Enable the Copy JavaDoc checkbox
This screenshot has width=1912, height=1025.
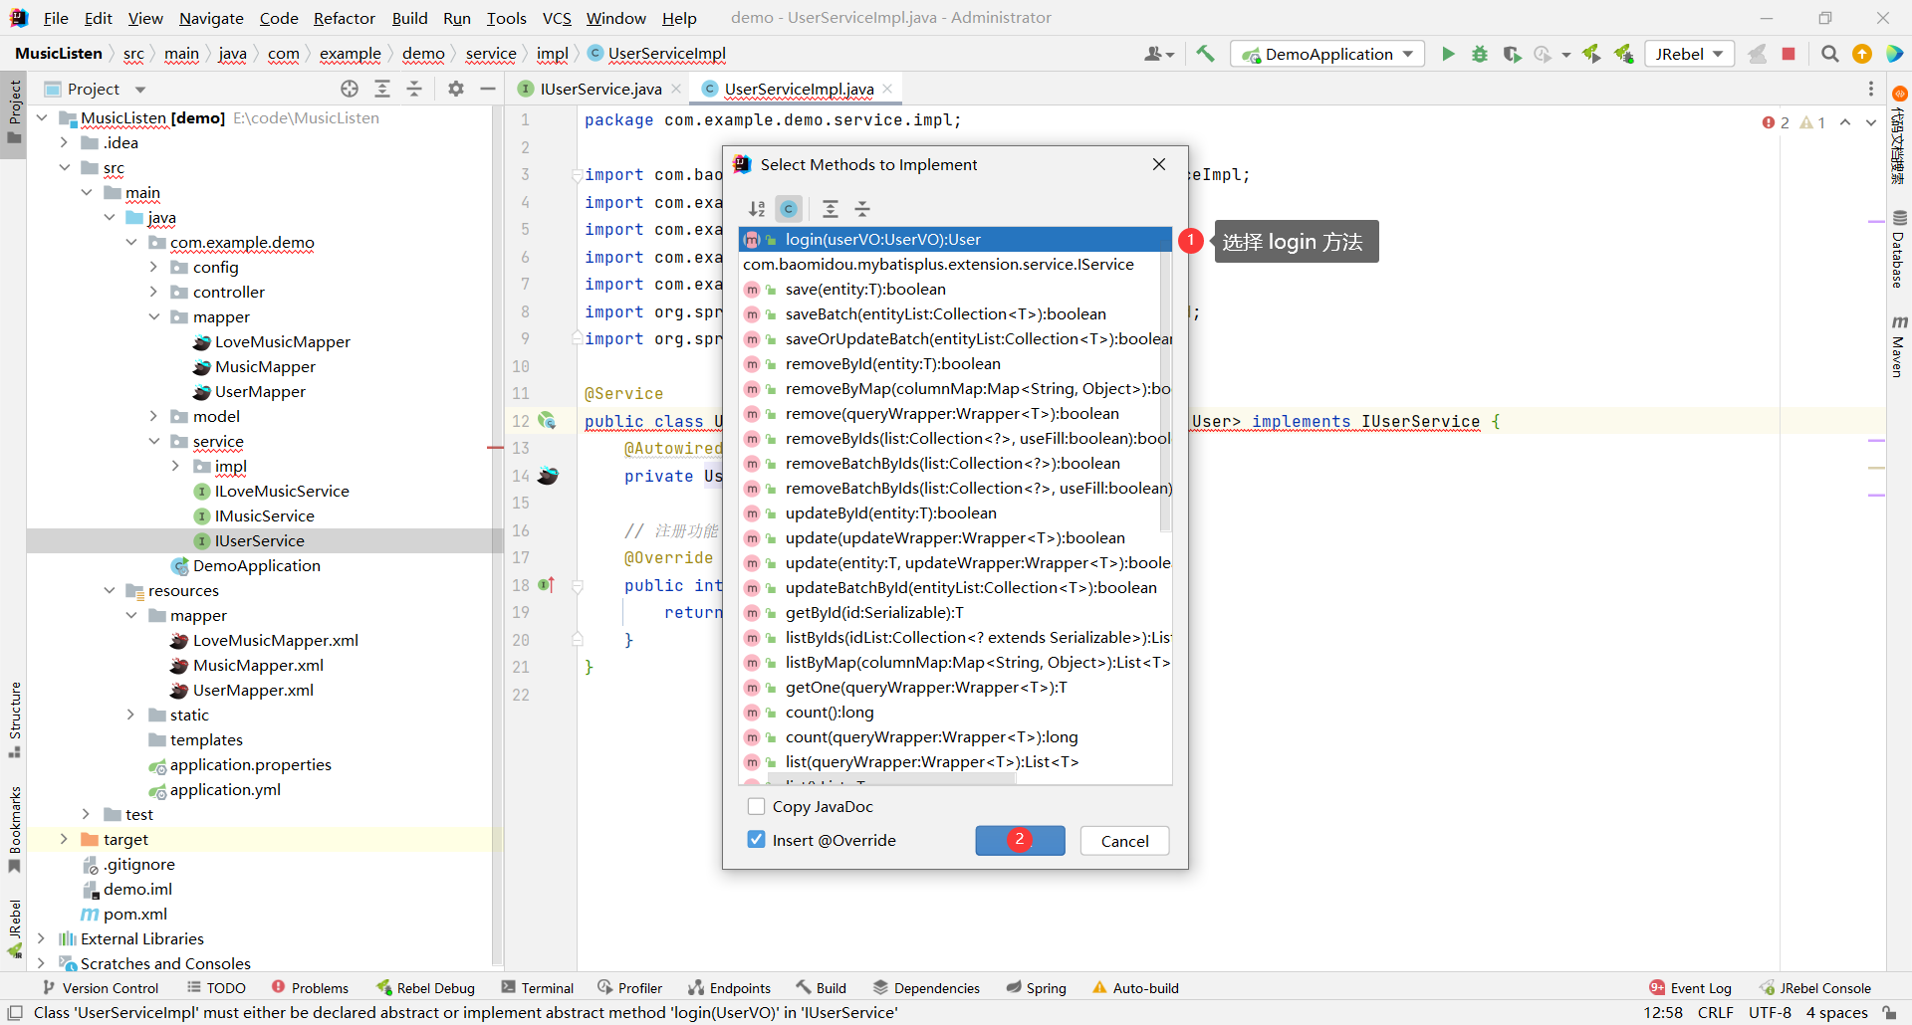click(x=756, y=807)
